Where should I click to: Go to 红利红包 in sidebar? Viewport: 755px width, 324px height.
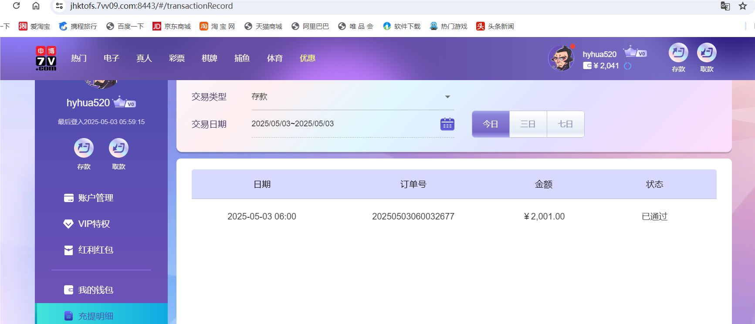tap(95, 250)
